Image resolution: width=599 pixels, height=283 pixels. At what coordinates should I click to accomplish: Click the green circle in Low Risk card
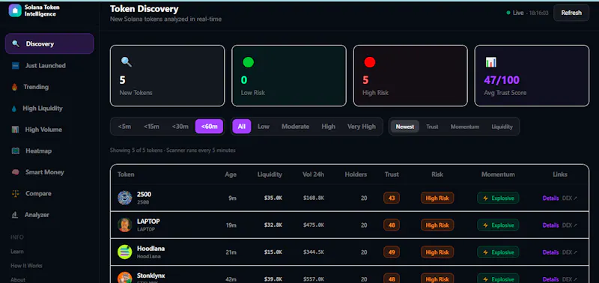[249, 62]
